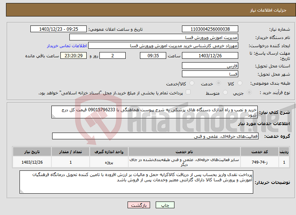
Task: Click delivery province field فارس
Action: (x=210, y=66)
